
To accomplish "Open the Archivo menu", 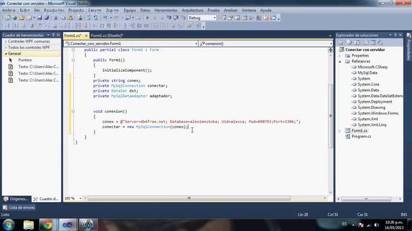I will pyautogui.click(x=8, y=10).
